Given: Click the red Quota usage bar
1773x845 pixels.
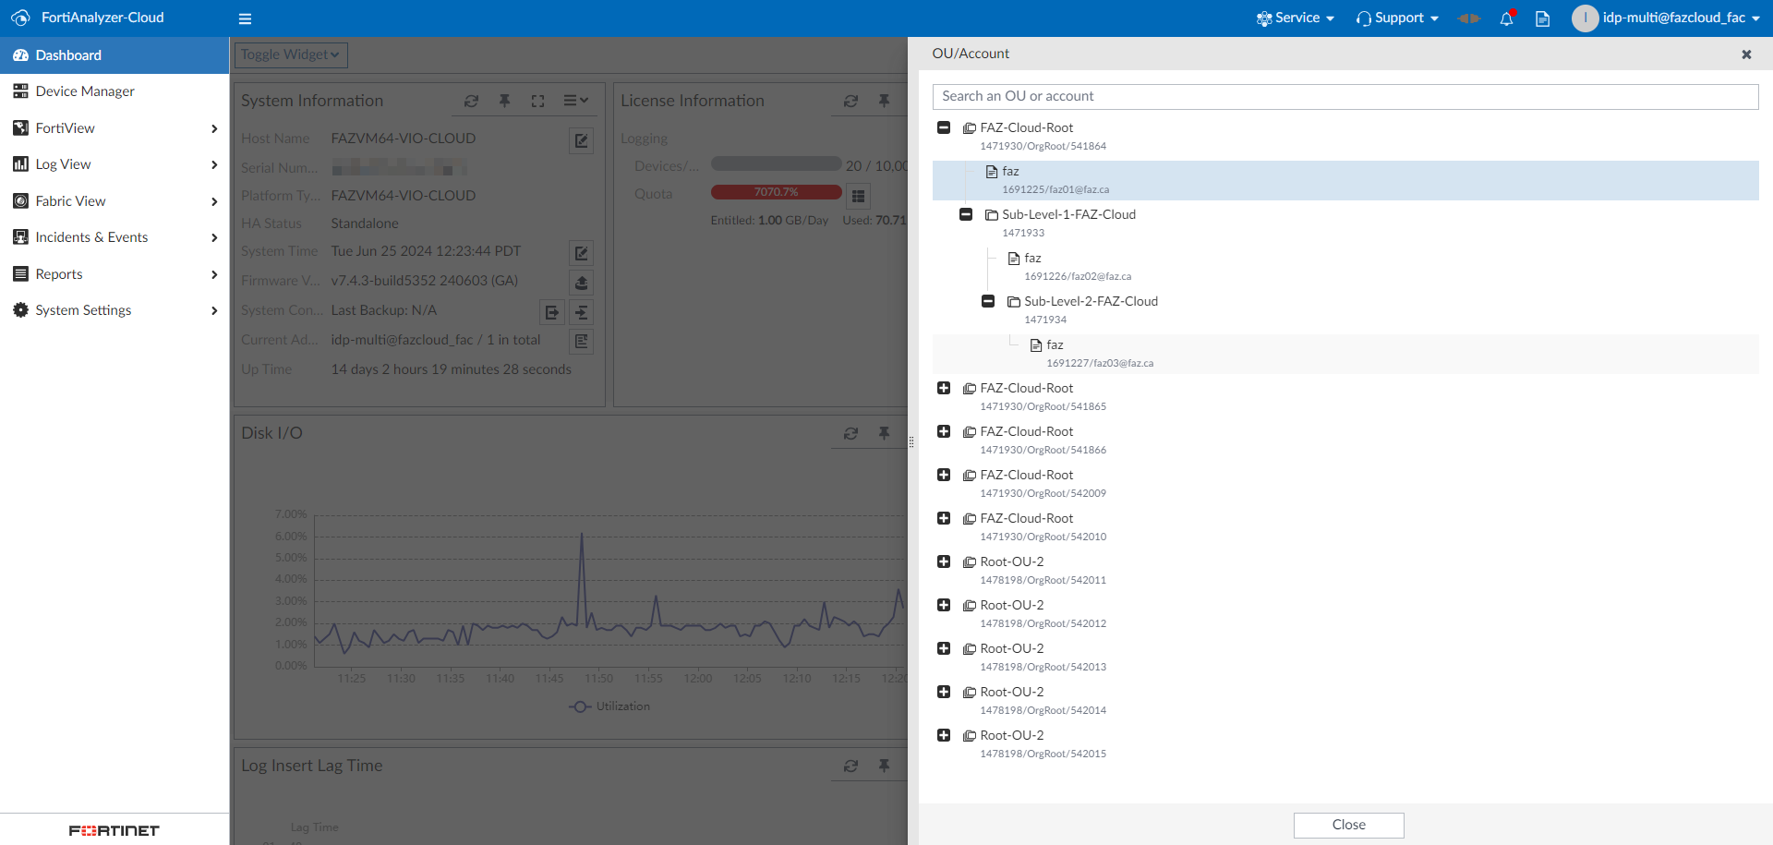Looking at the screenshot, I should point(776,191).
